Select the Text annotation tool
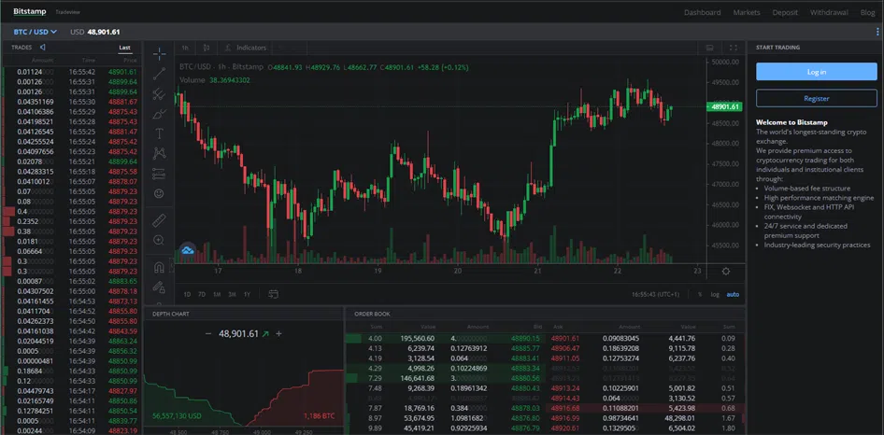 tap(160, 133)
